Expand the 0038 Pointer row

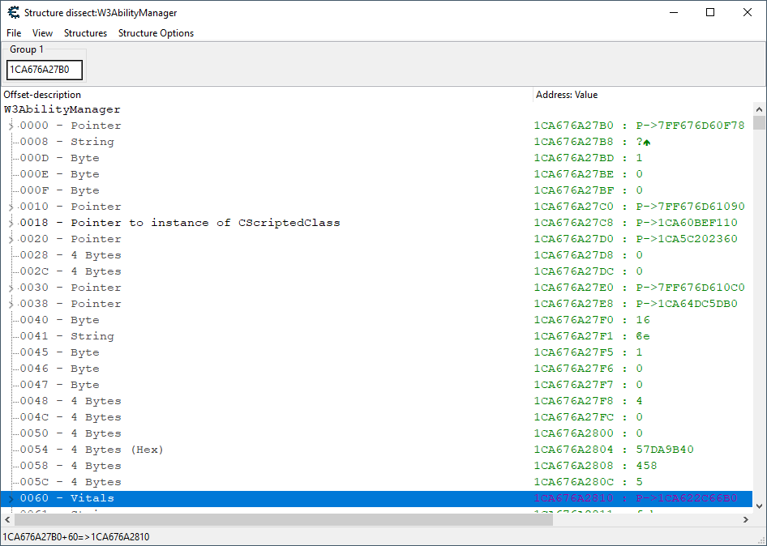(11, 304)
